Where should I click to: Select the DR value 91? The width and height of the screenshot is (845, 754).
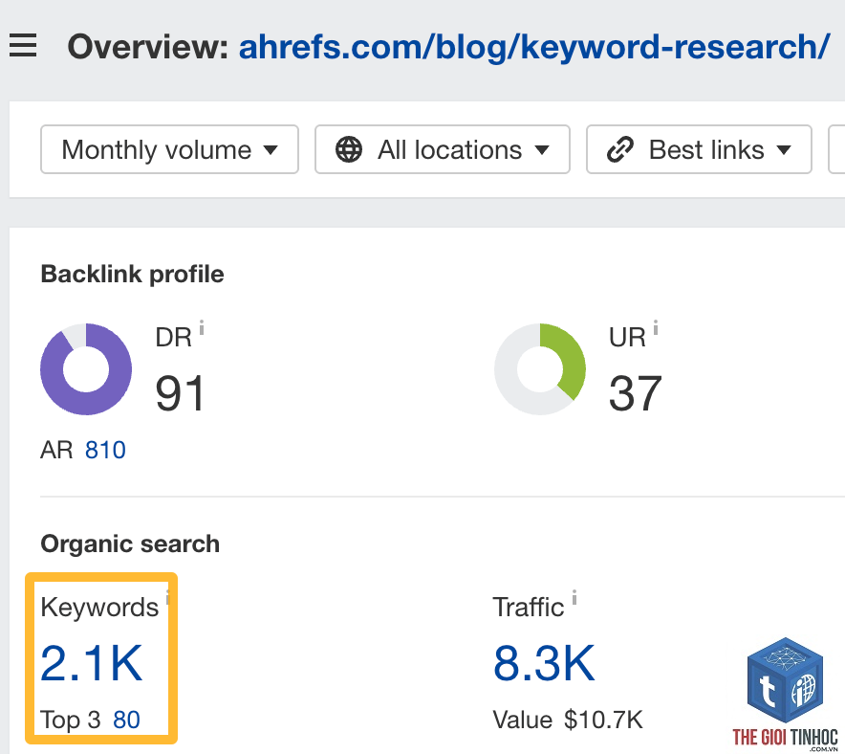coord(180,393)
